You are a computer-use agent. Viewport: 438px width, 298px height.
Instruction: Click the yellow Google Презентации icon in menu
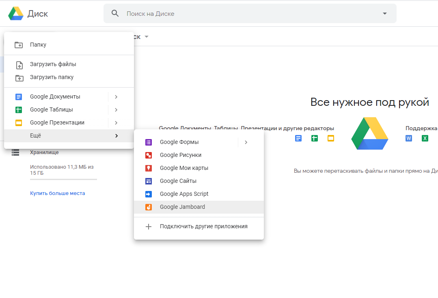(x=19, y=122)
